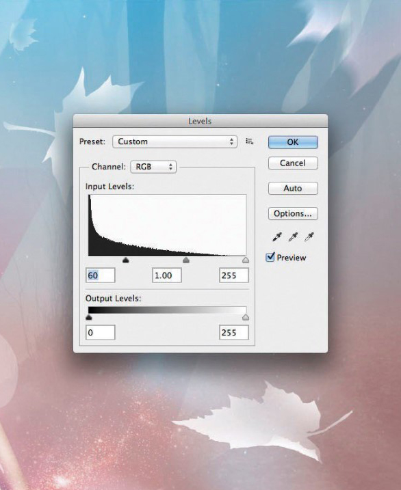Click the input levels histogram
The width and height of the screenshot is (401, 490).
[x=168, y=226]
